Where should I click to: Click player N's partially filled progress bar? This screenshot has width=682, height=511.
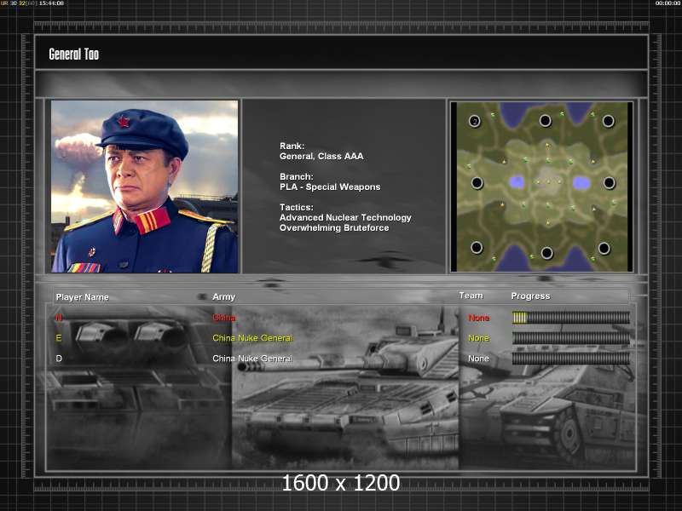570,318
